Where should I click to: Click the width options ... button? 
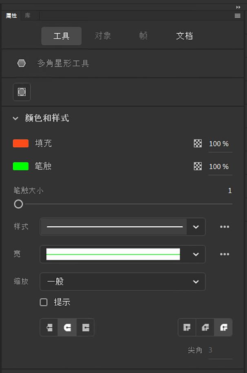pyautogui.click(x=225, y=254)
